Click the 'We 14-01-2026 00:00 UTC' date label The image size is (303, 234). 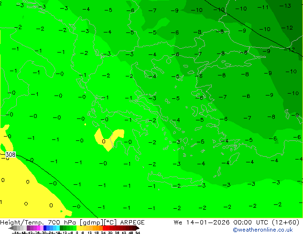pyautogui.click(x=221, y=223)
